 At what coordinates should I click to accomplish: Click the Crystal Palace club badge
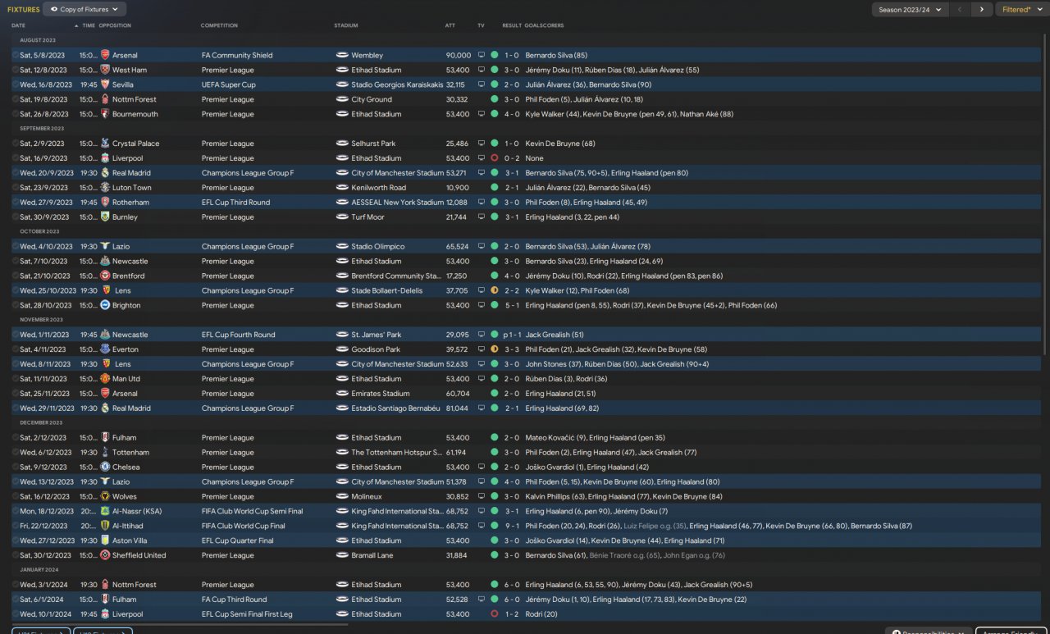(105, 144)
